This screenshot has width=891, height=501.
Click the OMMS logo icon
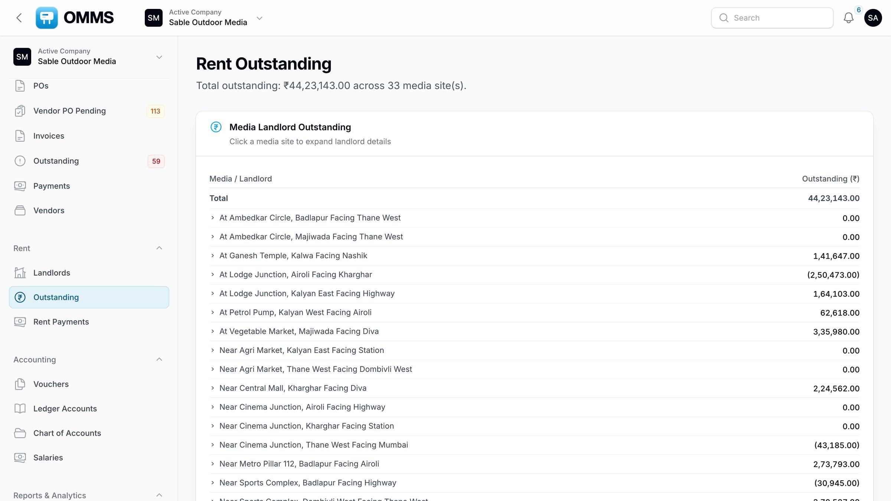click(47, 18)
